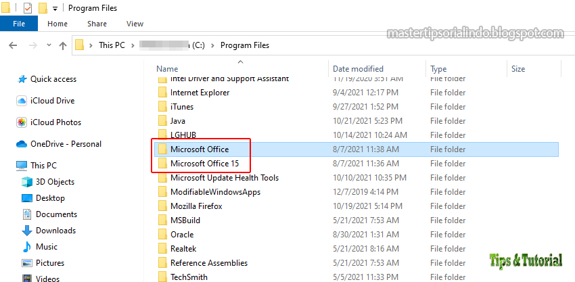Image resolution: width=575 pixels, height=282 pixels.
Task: Click the Forward navigation arrow
Action: [32, 45]
